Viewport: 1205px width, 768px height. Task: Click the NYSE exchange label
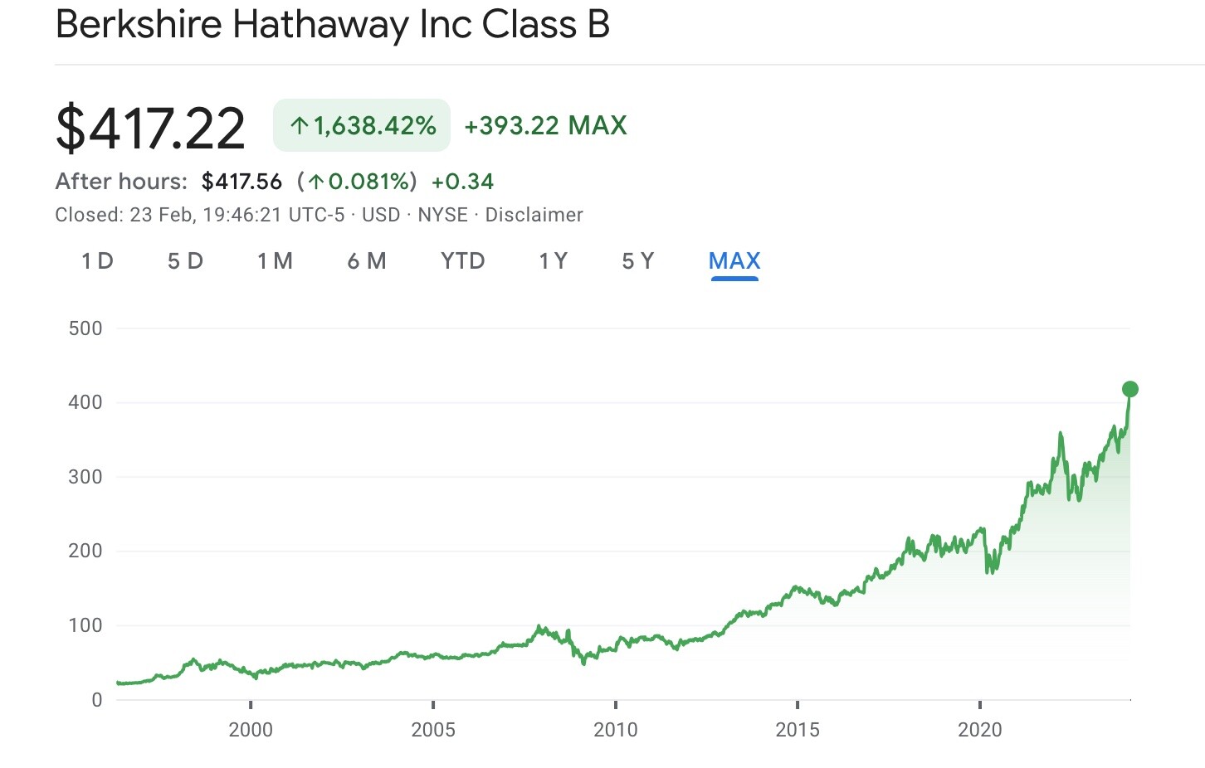tap(442, 214)
